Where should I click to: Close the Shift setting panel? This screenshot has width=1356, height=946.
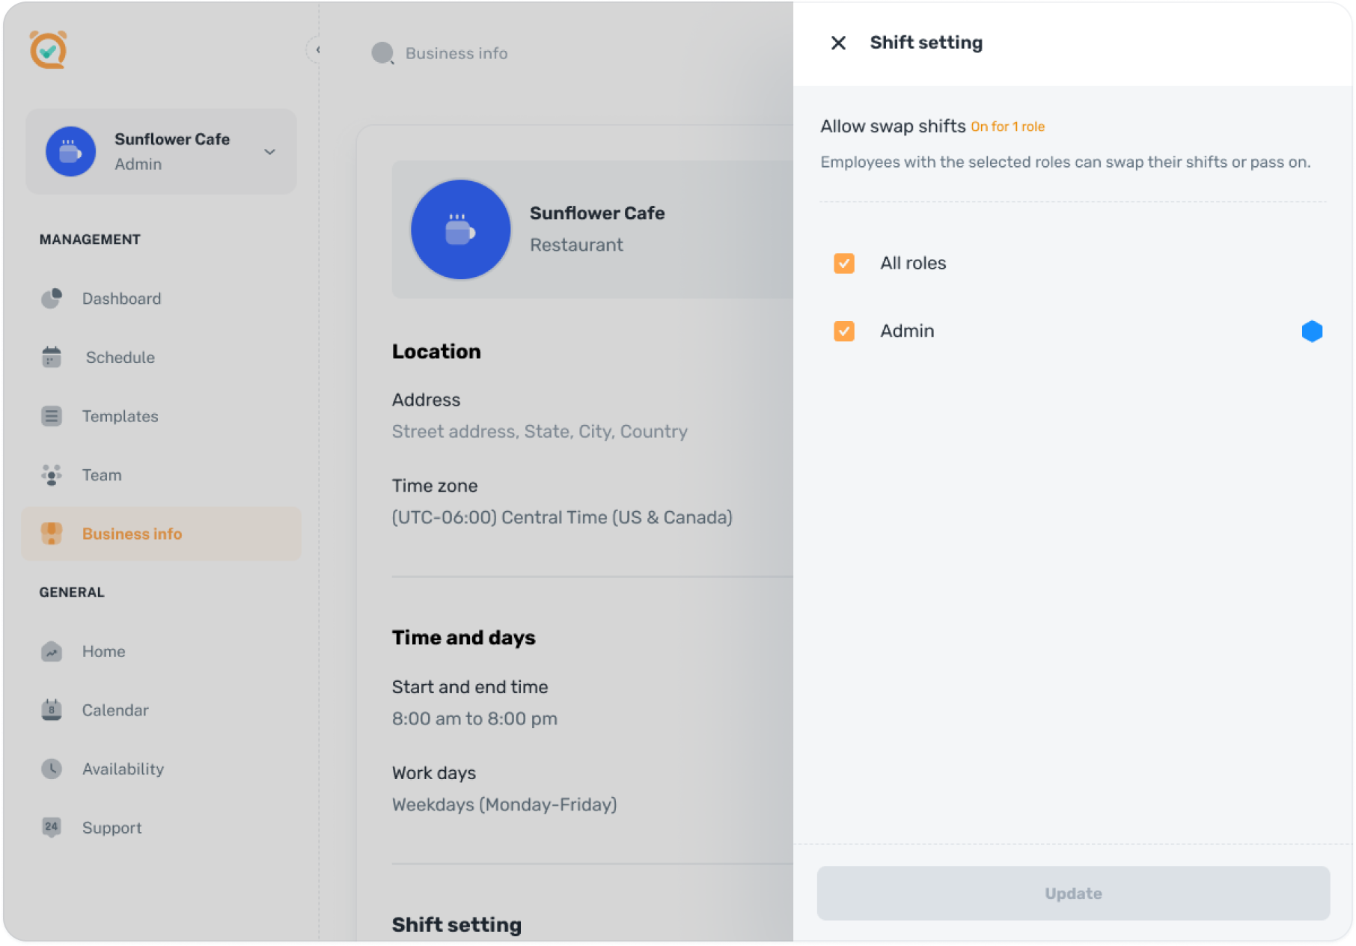click(x=838, y=43)
